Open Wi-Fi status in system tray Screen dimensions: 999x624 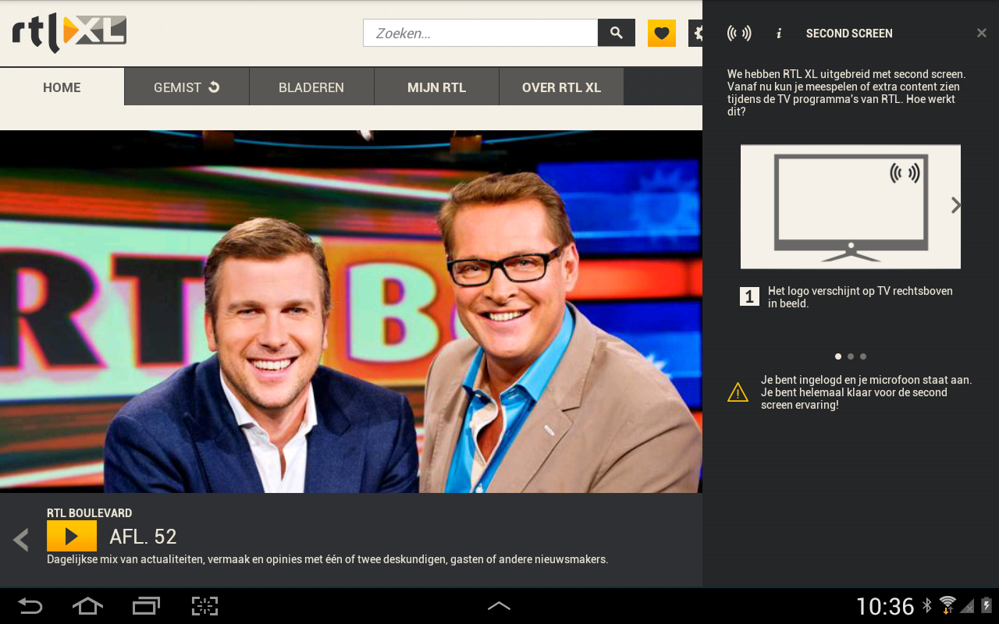pos(947,605)
